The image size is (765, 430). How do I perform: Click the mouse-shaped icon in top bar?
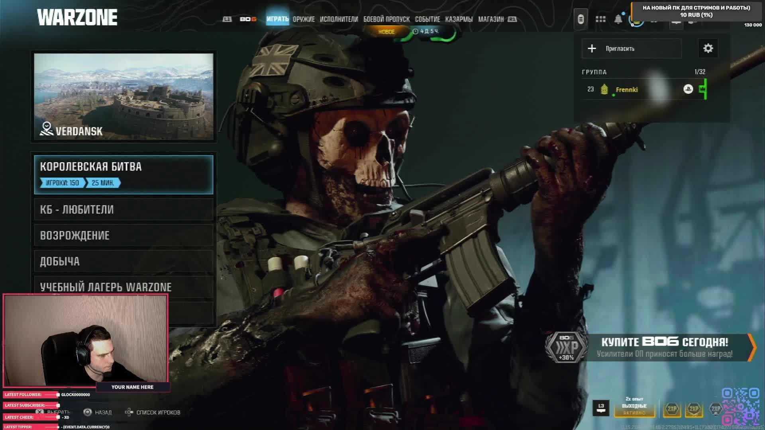point(581,19)
